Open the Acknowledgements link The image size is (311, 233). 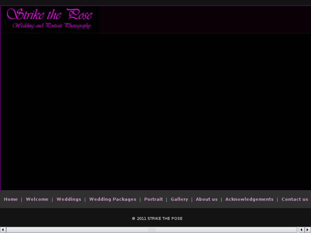click(249, 199)
